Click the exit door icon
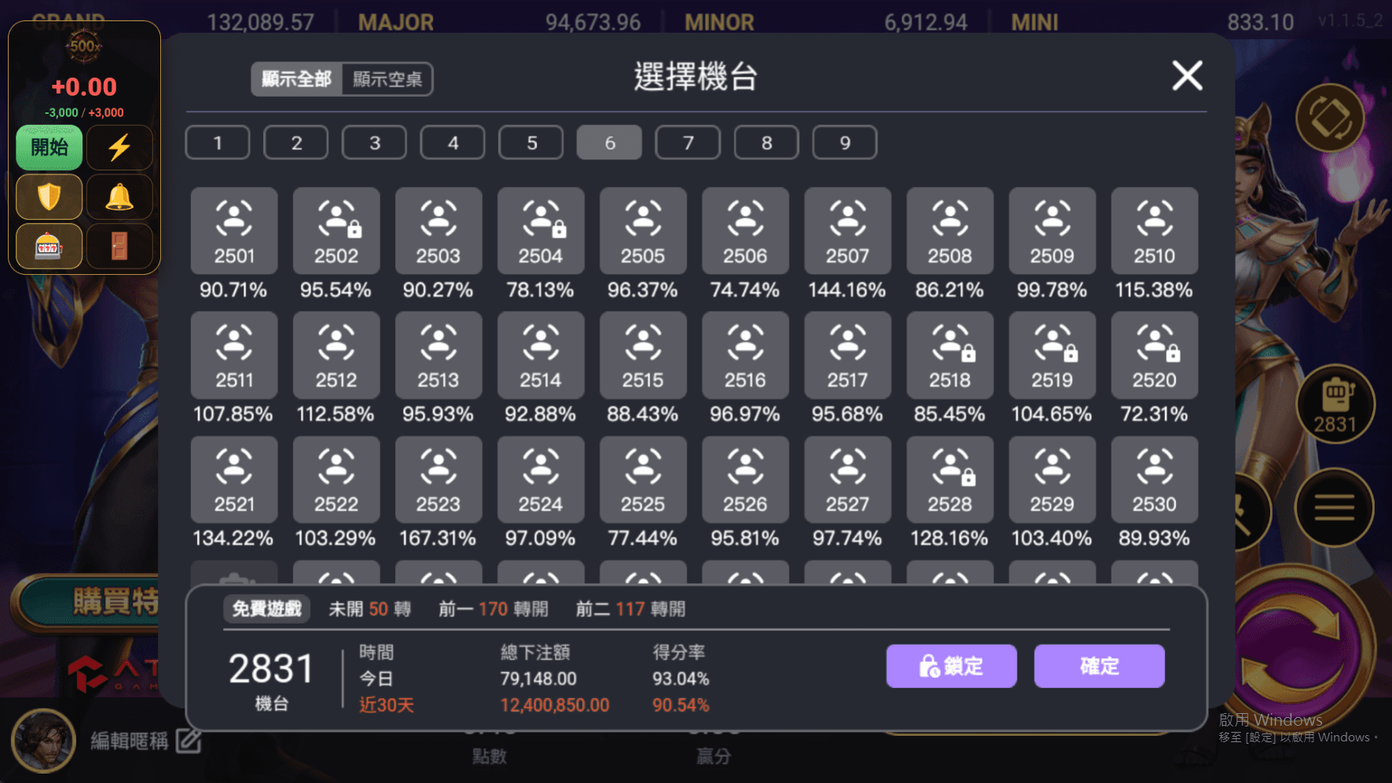1392x783 pixels. pyautogui.click(x=119, y=247)
